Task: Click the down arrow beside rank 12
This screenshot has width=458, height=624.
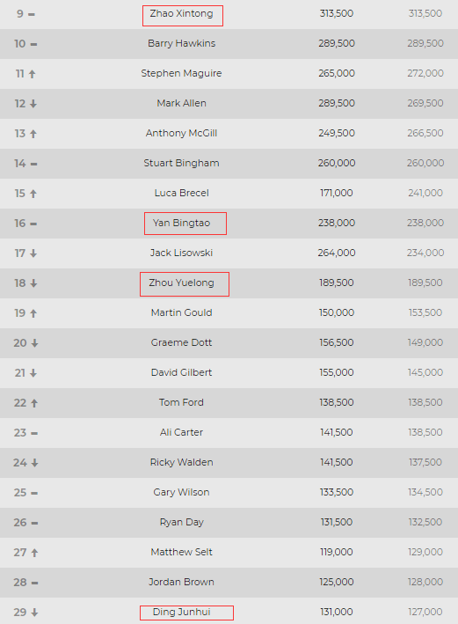Action: pyautogui.click(x=33, y=104)
